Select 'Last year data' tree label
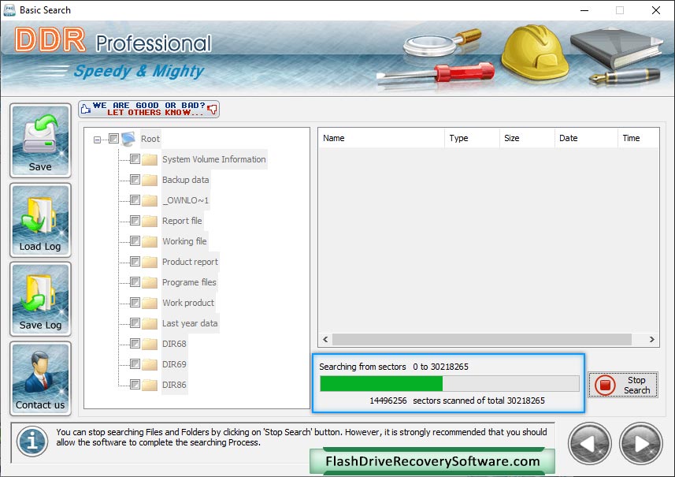 click(190, 323)
